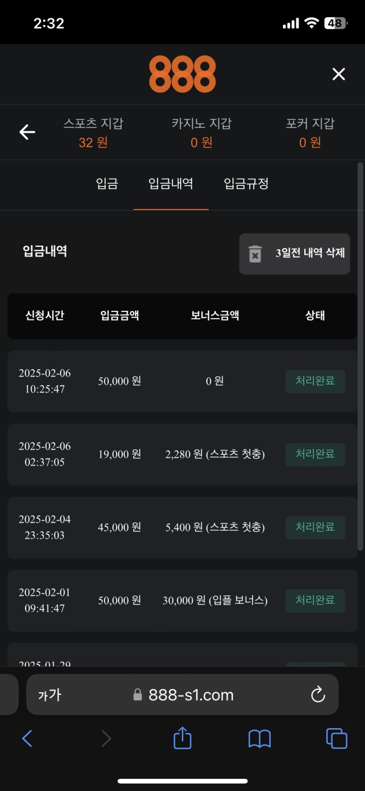365x791 pixels.
Task: Tap the 상태 column header
Action: pyautogui.click(x=314, y=316)
